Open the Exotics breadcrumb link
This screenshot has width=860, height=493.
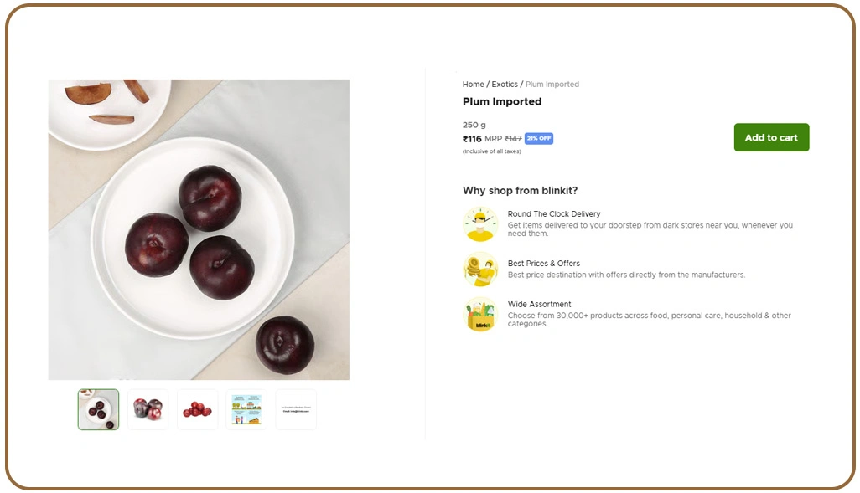click(505, 84)
